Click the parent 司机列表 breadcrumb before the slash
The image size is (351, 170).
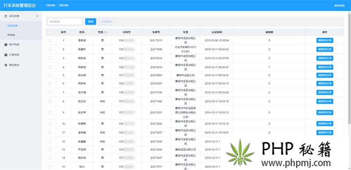pyautogui.click(x=50, y=5)
